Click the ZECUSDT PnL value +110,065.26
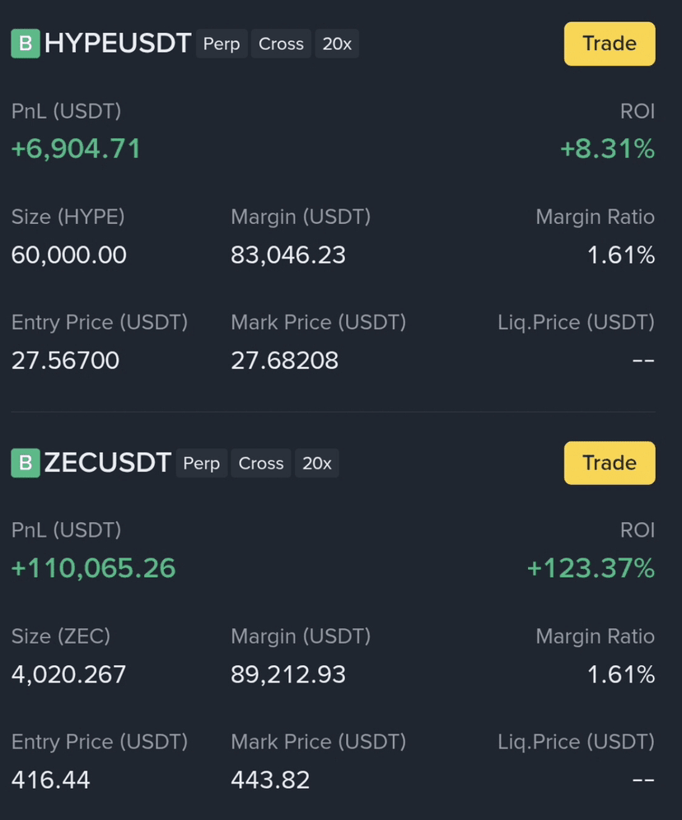This screenshot has height=820, width=682. 94,568
